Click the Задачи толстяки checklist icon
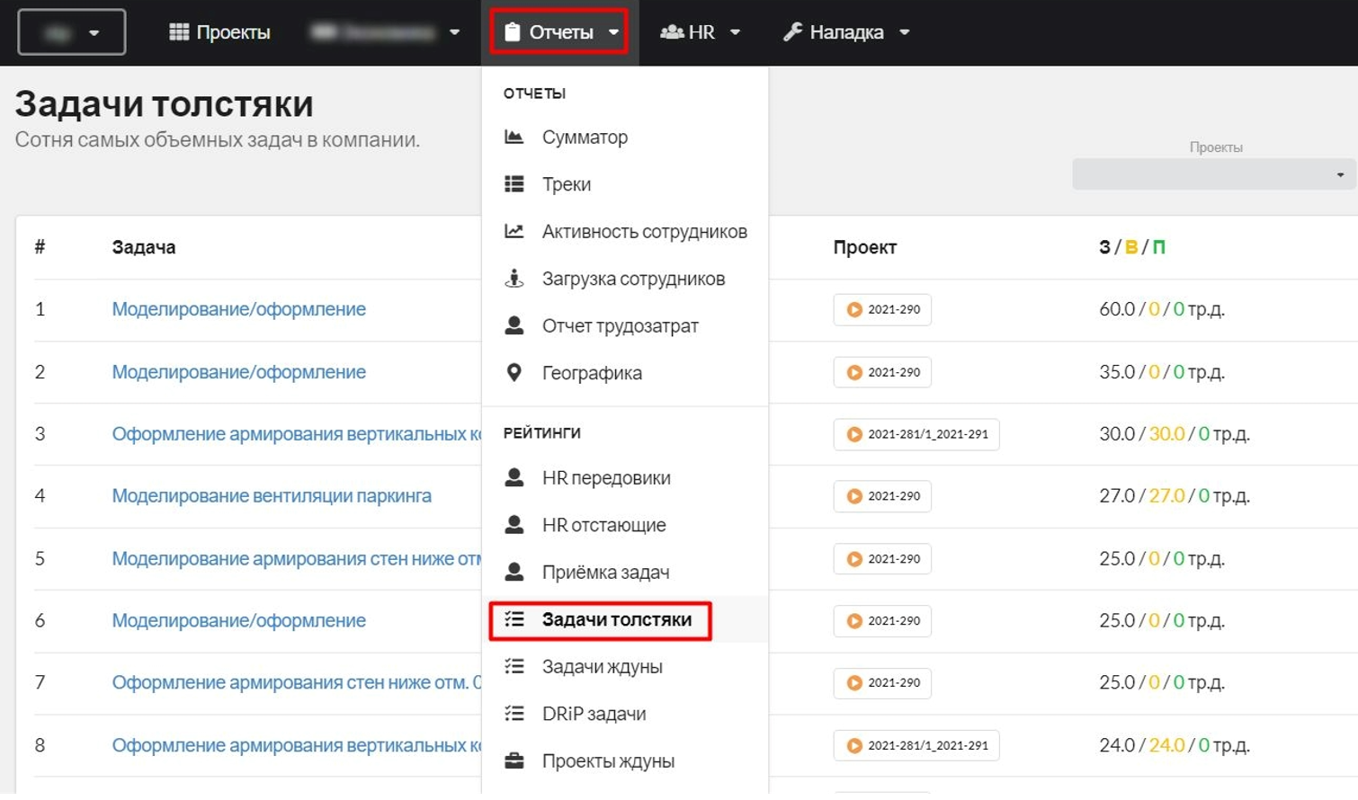 coord(514,618)
